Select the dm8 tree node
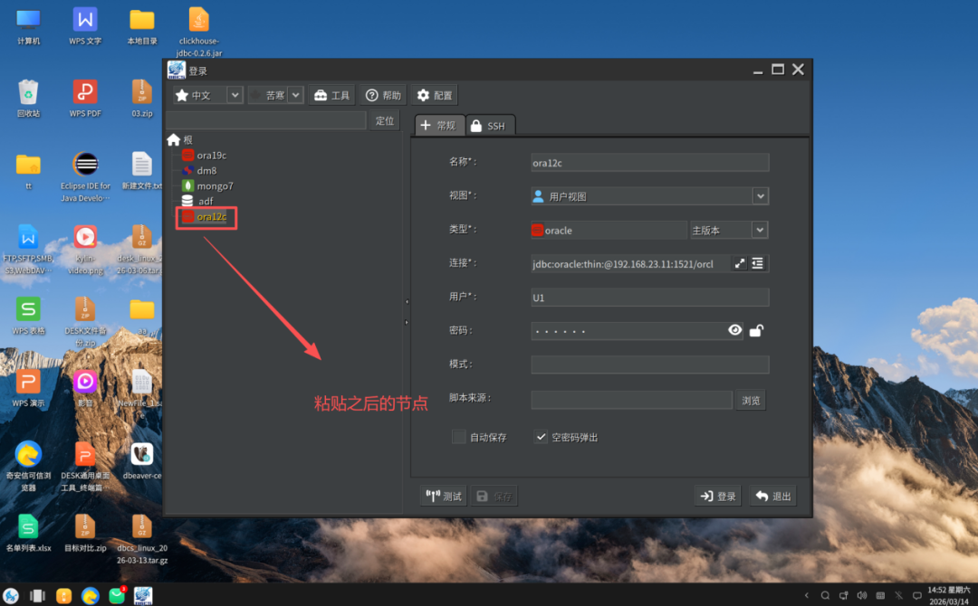978x606 pixels. point(199,171)
